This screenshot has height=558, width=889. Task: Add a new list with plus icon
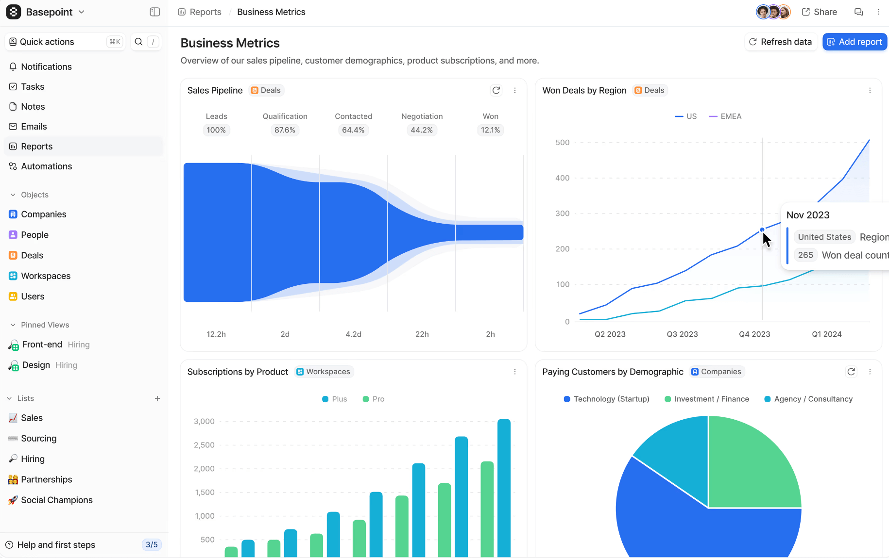(x=157, y=398)
